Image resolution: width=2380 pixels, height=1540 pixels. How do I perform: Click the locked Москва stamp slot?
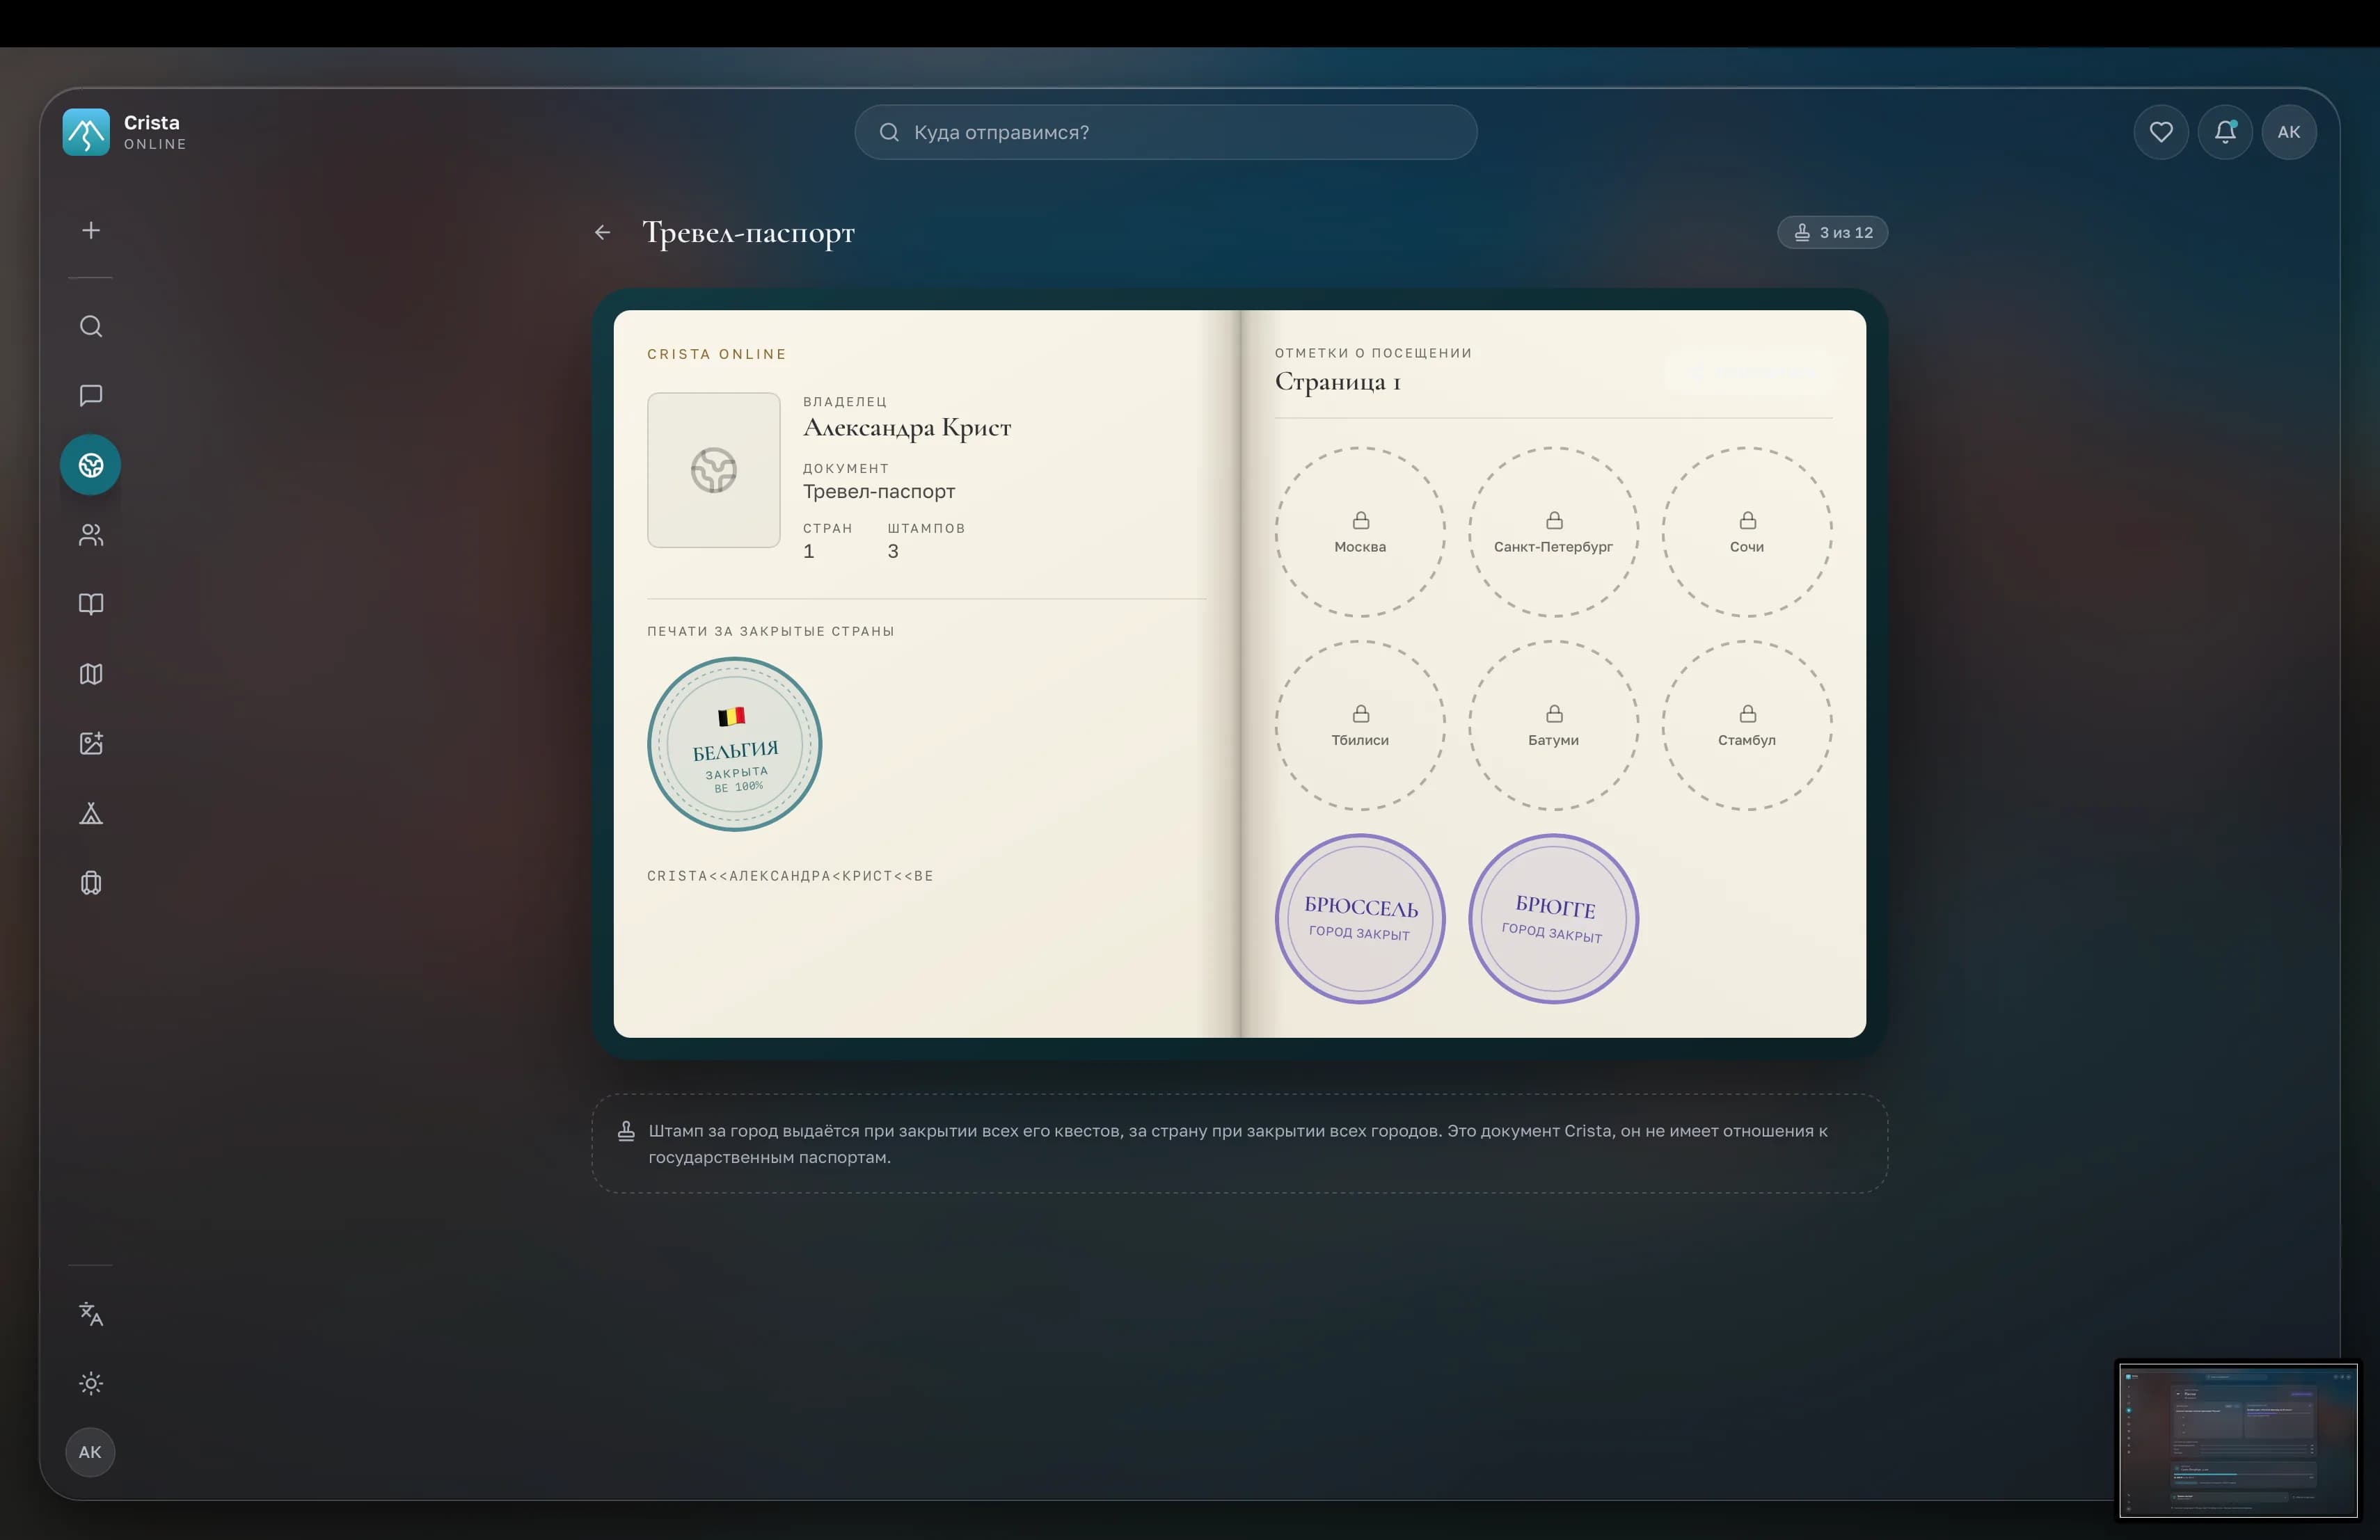coord(1360,531)
